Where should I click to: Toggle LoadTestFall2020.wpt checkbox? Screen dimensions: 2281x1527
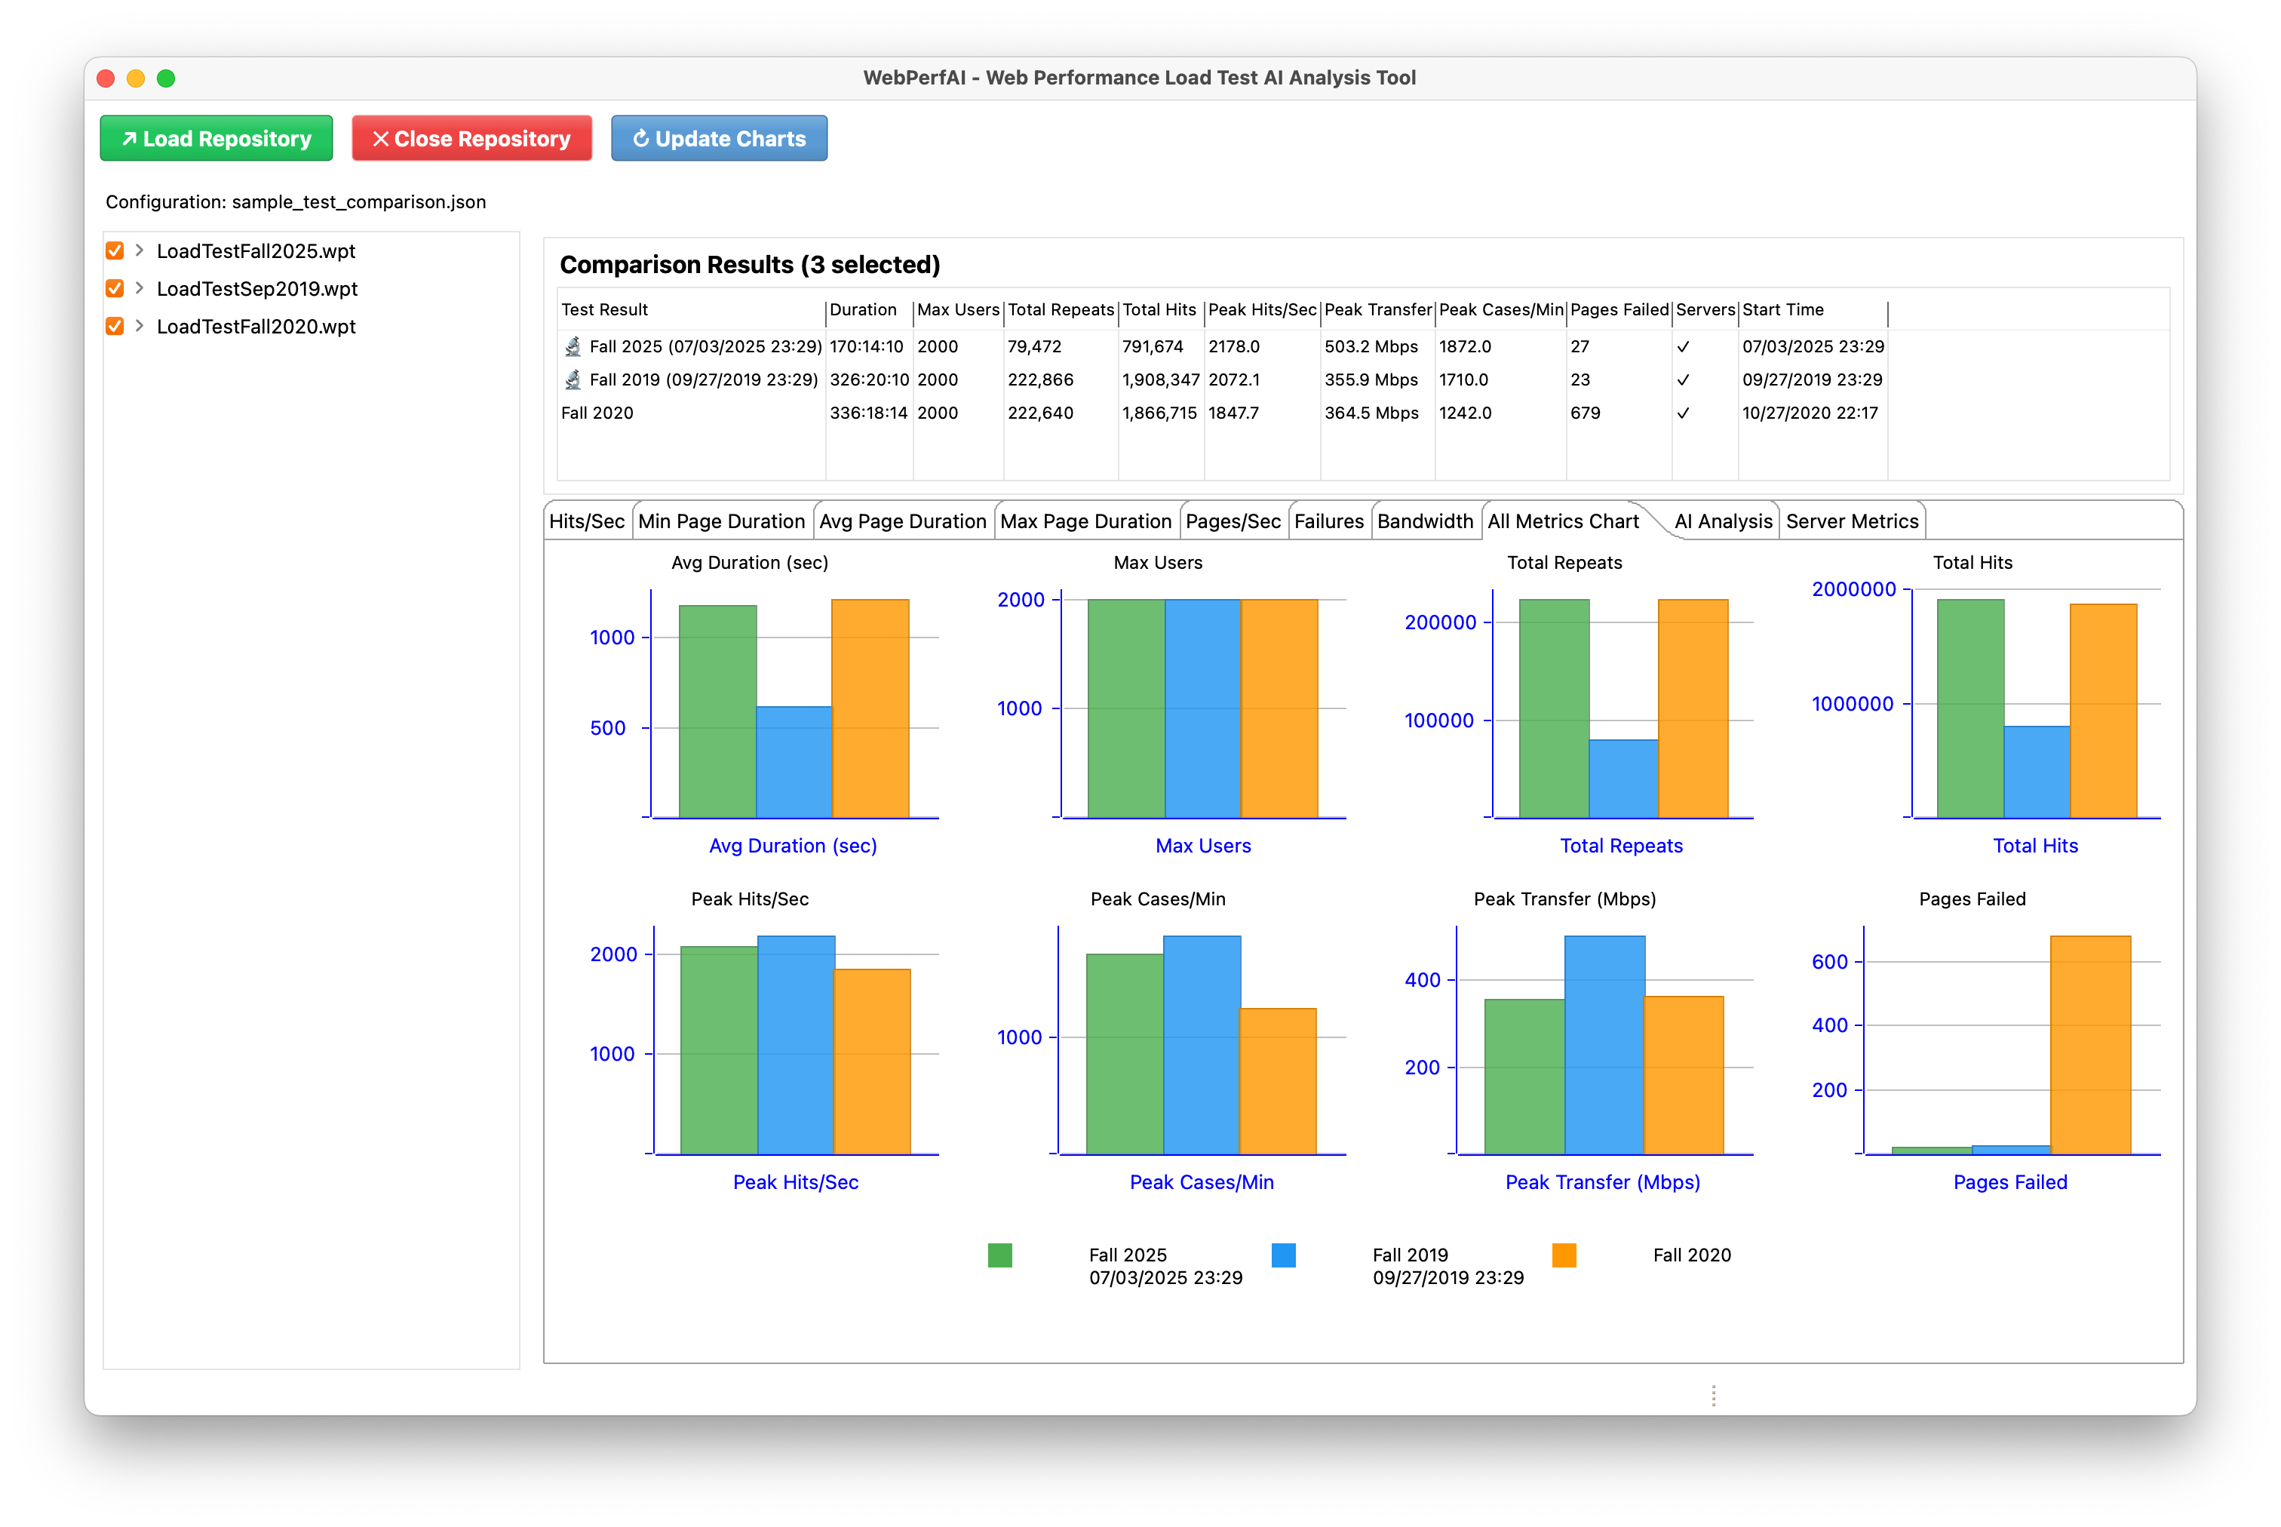tap(115, 326)
